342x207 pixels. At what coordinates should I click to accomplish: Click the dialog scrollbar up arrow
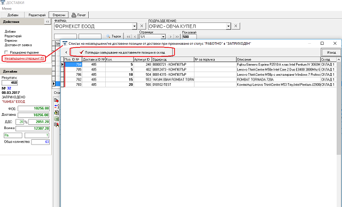(339, 59)
